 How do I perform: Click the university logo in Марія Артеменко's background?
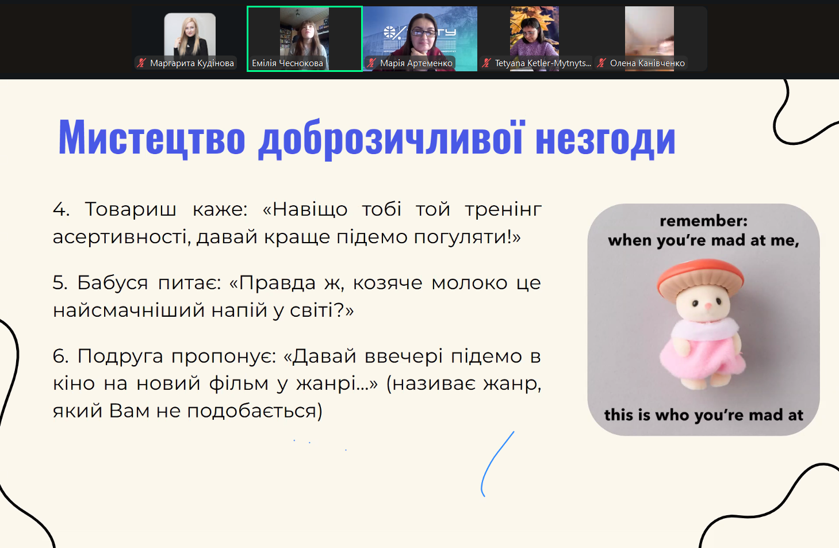point(391,33)
